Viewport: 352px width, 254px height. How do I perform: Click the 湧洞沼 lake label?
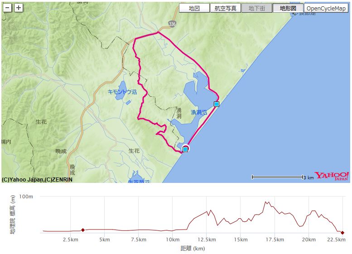pos(198,112)
